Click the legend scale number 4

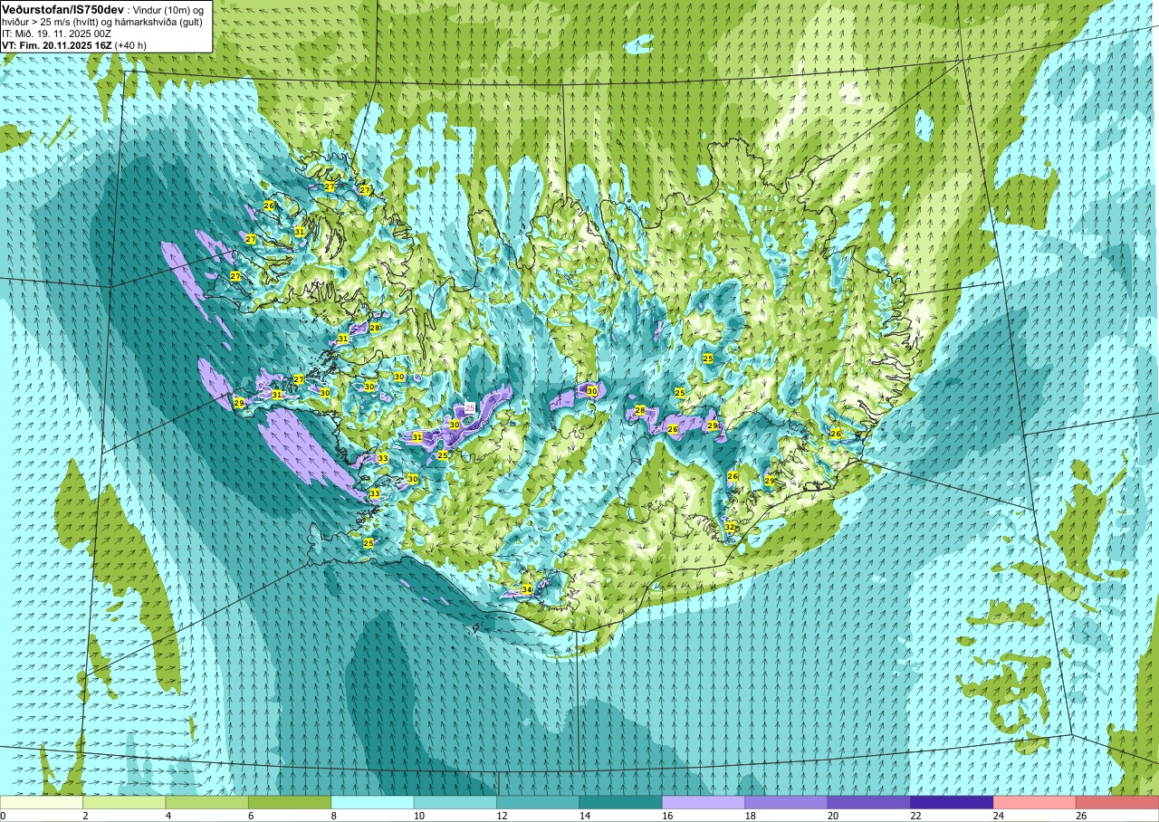(168, 816)
